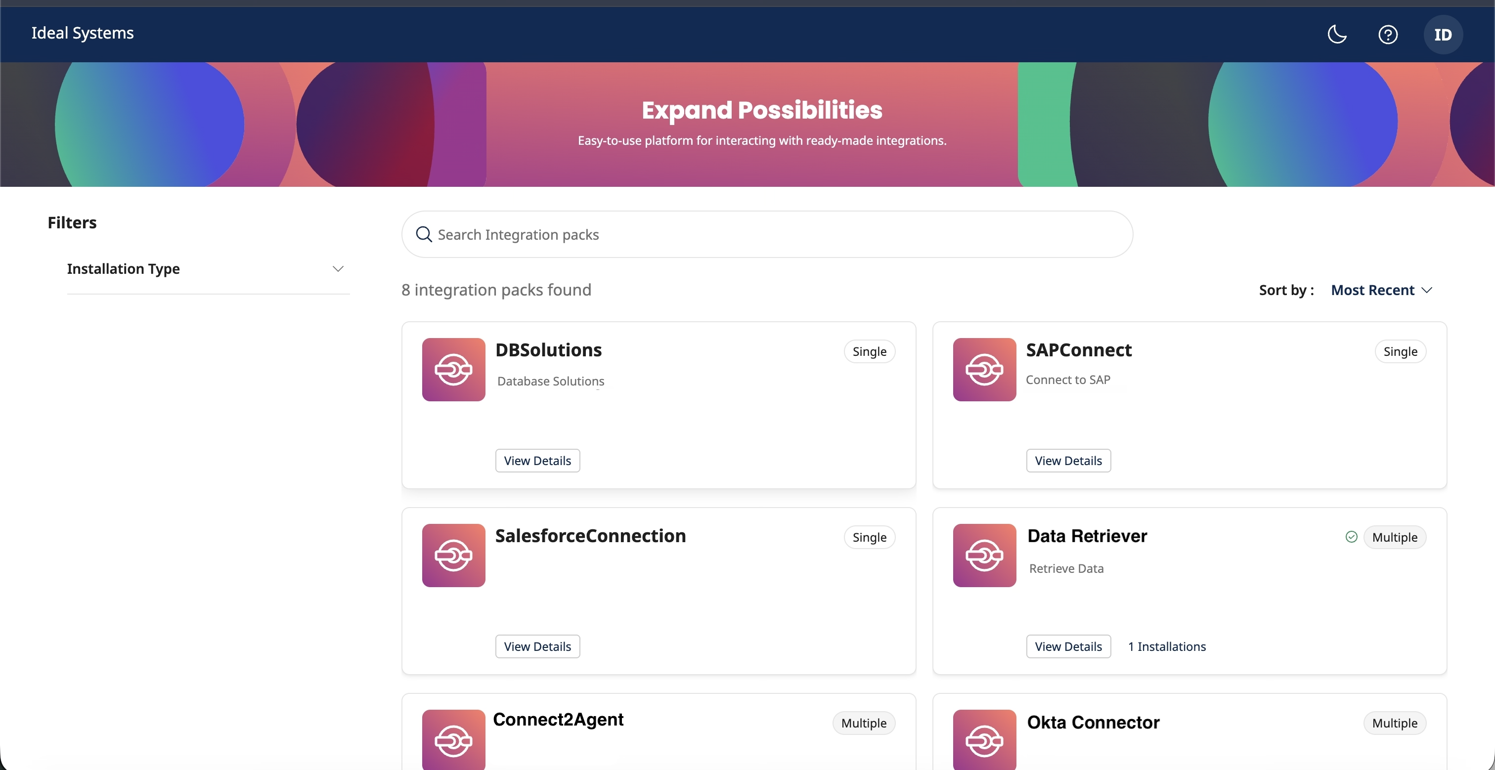
Task: Toggle dark mode moon icon
Action: click(1337, 34)
